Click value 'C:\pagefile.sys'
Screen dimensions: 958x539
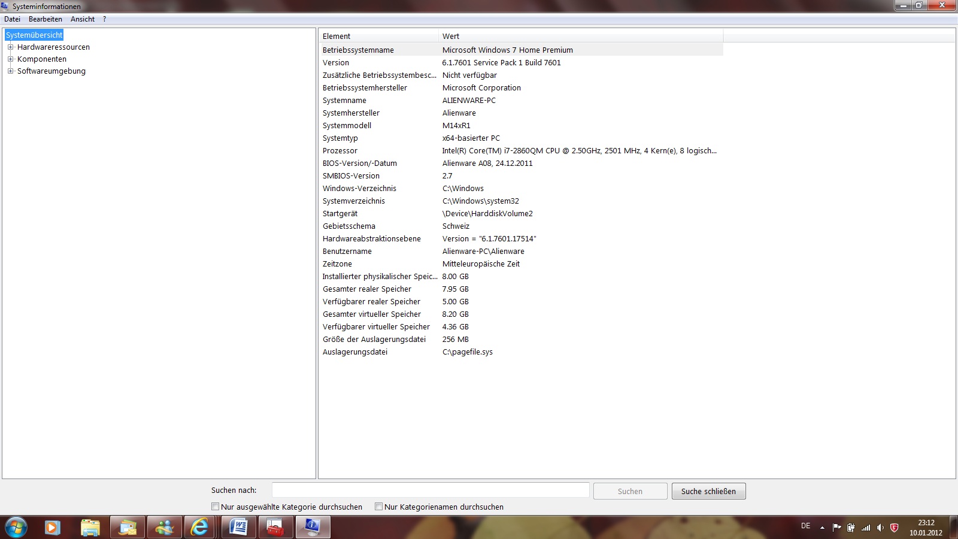click(x=467, y=352)
